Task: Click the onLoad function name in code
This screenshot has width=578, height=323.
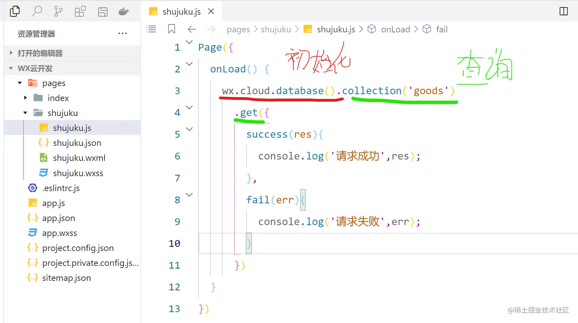Action: click(228, 69)
